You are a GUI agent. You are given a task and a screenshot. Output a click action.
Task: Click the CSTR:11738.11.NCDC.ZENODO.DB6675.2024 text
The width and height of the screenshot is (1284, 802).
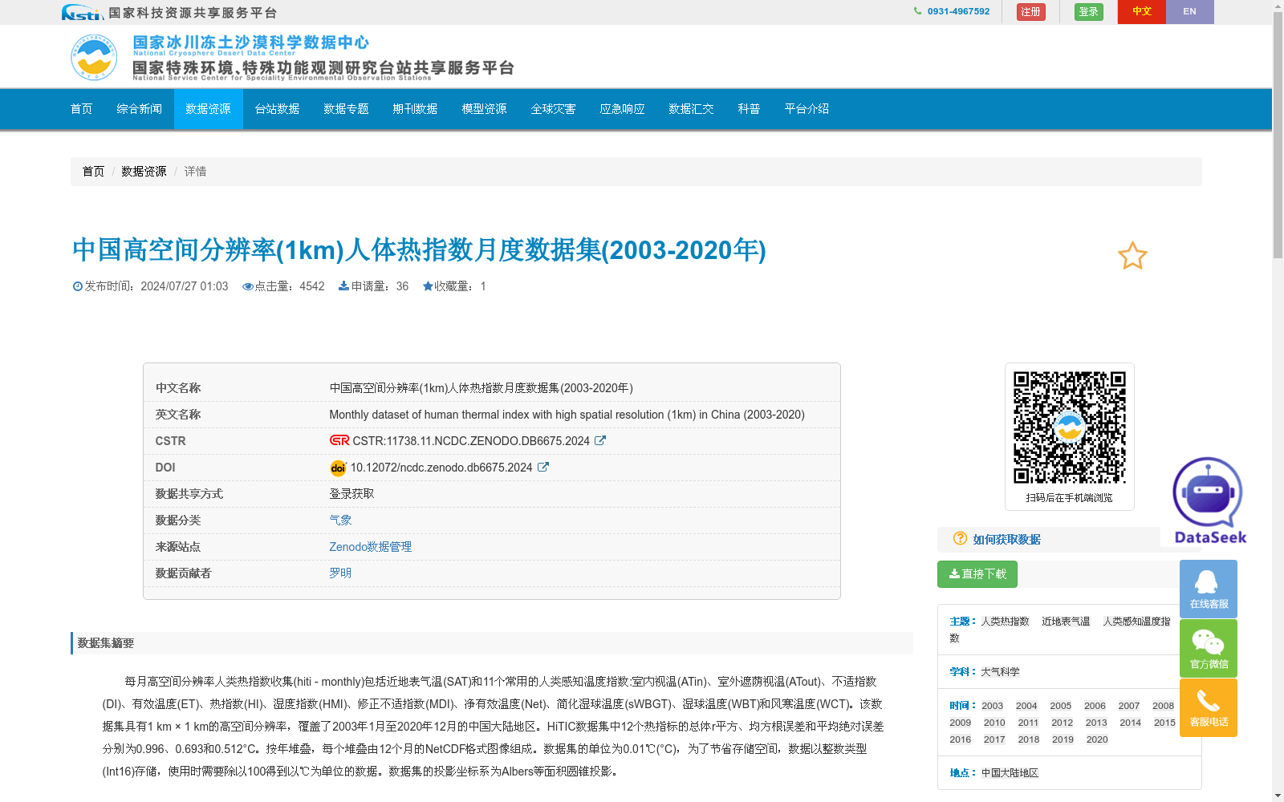coord(471,441)
